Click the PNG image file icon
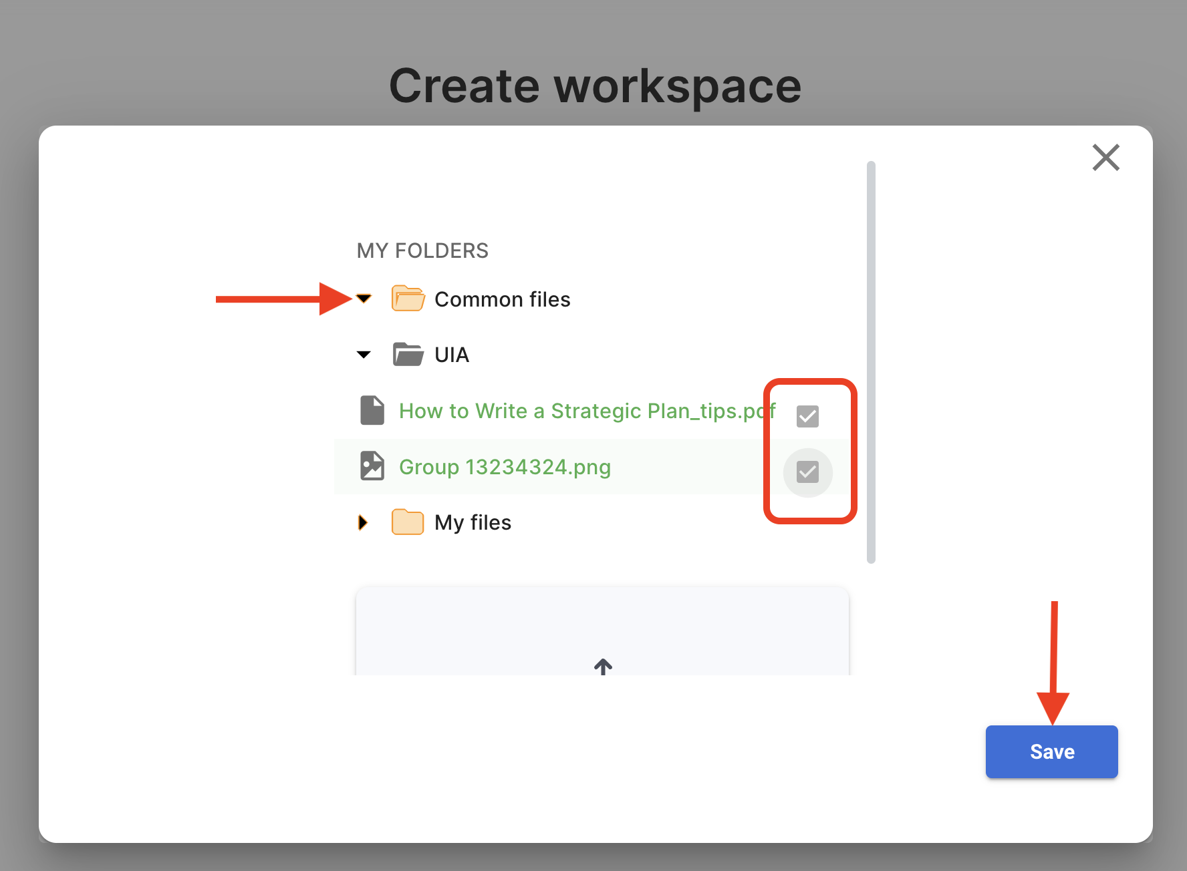Image resolution: width=1187 pixels, height=871 pixels. tap(372, 466)
